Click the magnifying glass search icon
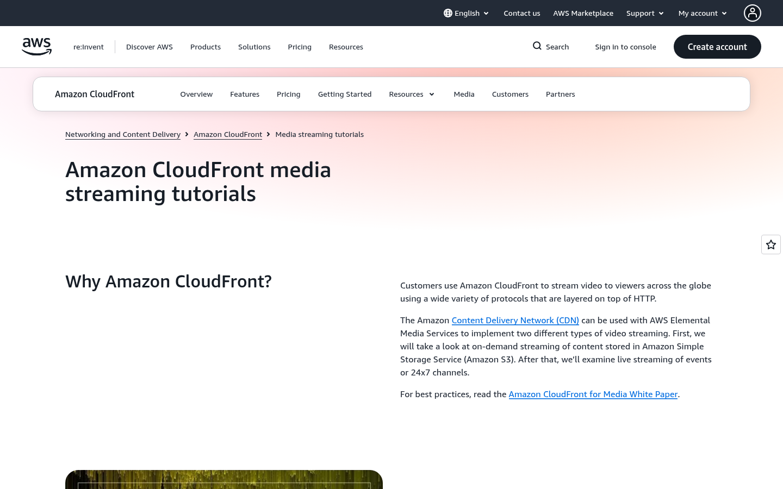783x489 pixels. pyautogui.click(x=537, y=46)
